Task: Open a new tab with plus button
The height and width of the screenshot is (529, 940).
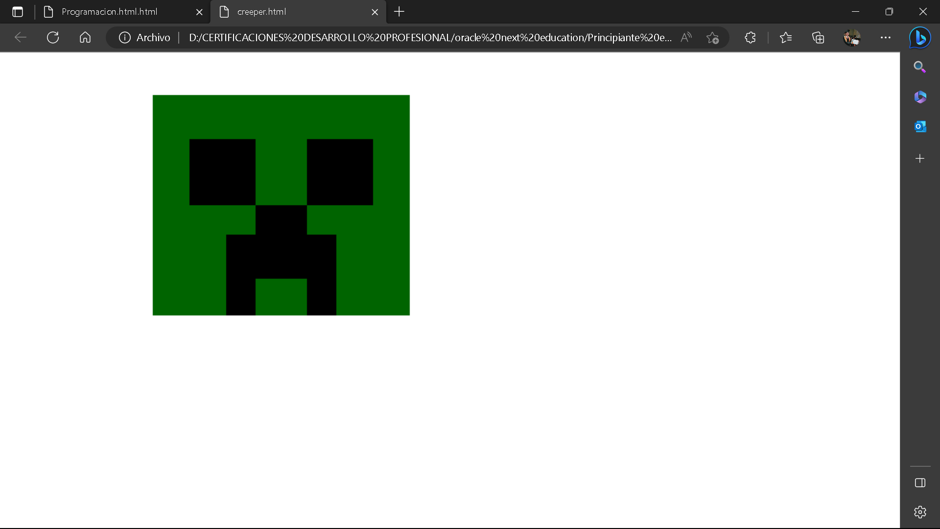Action: pyautogui.click(x=399, y=12)
